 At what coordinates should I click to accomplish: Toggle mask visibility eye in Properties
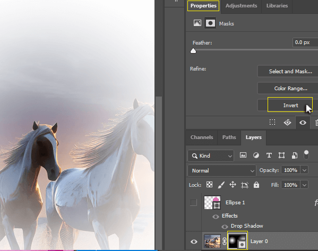(303, 123)
